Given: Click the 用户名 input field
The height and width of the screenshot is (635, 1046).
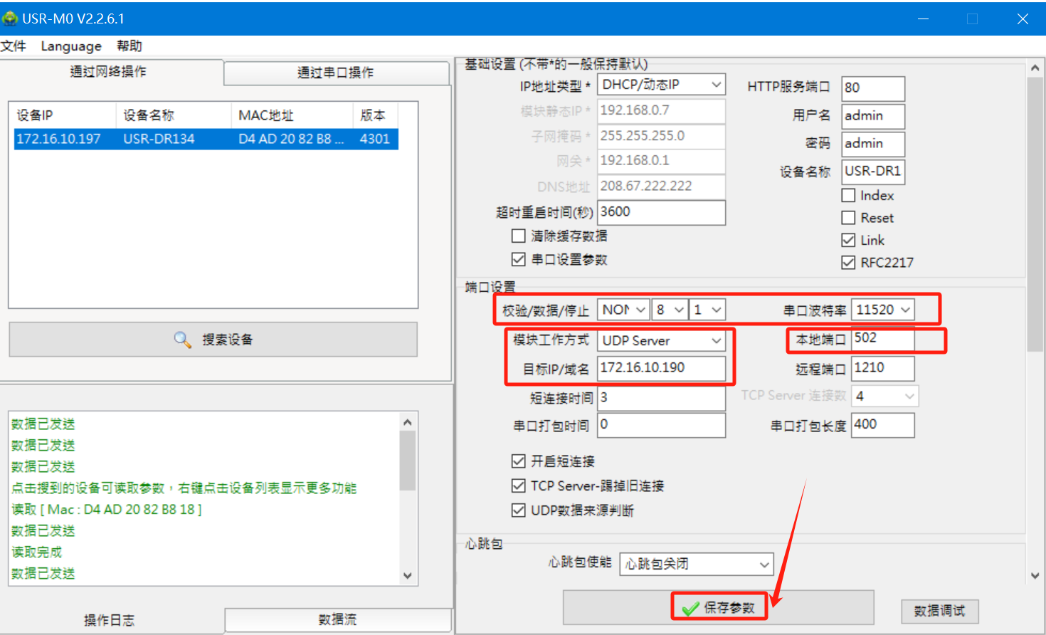Looking at the screenshot, I should (873, 116).
